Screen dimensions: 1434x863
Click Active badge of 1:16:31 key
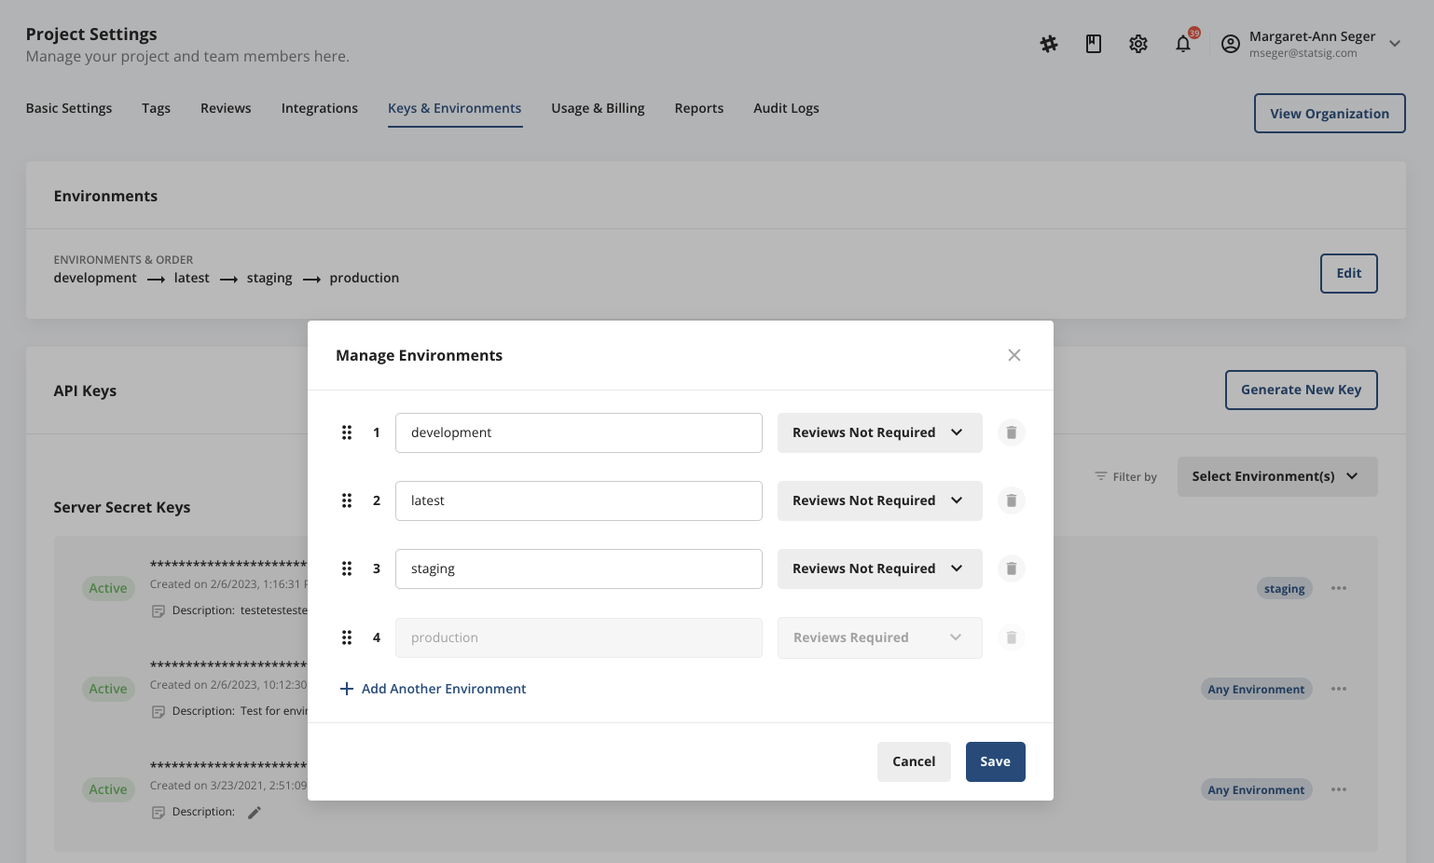point(108,588)
